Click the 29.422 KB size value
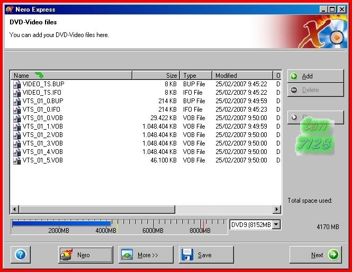Image resolution: width=352 pixels, height=272 pixels. (164, 118)
